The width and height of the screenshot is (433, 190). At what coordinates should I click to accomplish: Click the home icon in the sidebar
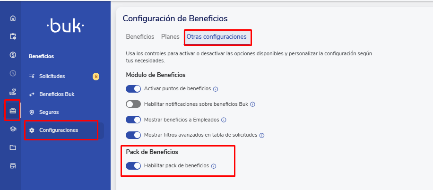click(13, 18)
